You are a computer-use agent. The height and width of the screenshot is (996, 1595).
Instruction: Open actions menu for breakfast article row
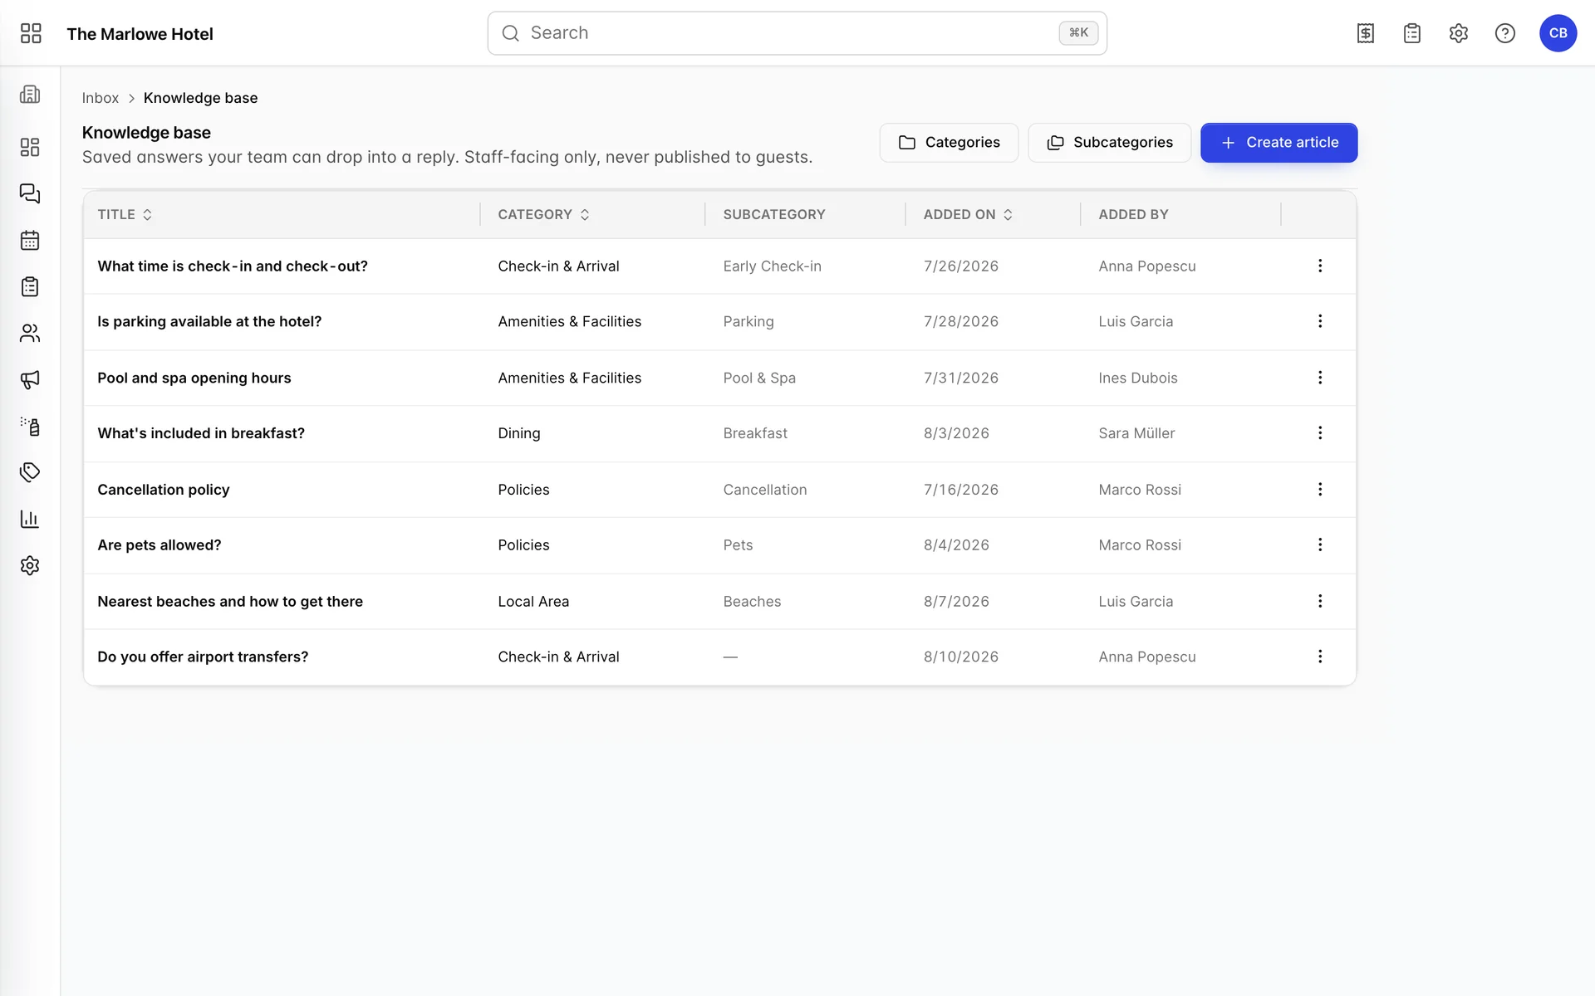click(x=1320, y=433)
